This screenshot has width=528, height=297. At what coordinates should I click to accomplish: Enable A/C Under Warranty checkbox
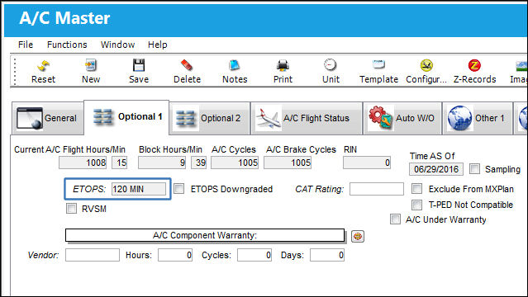[x=395, y=219]
